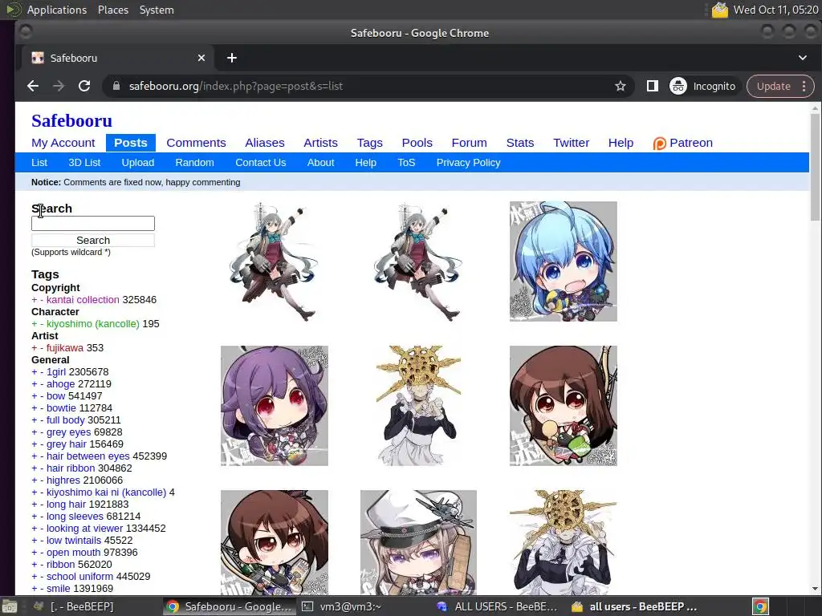Image resolution: width=822 pixels, height=616 pixels.
Task: Open ALL USERS BeeBEEP window from taskbar
Action: (498, 607)
